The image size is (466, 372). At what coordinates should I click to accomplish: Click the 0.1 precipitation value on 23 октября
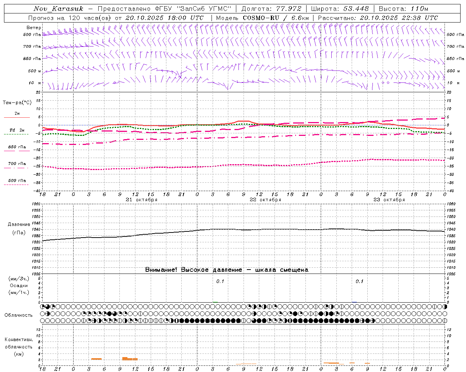359,282
